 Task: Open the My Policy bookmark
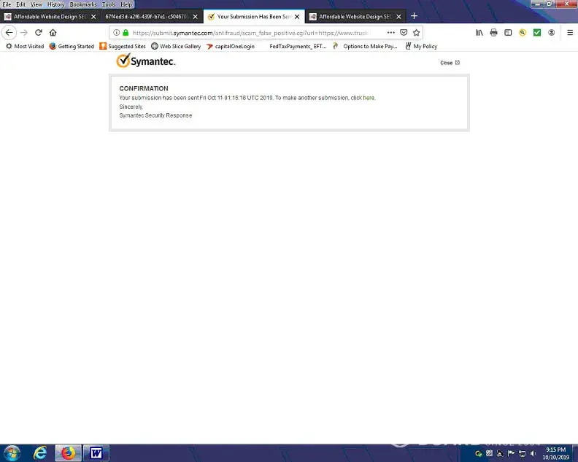coord(421,46)
